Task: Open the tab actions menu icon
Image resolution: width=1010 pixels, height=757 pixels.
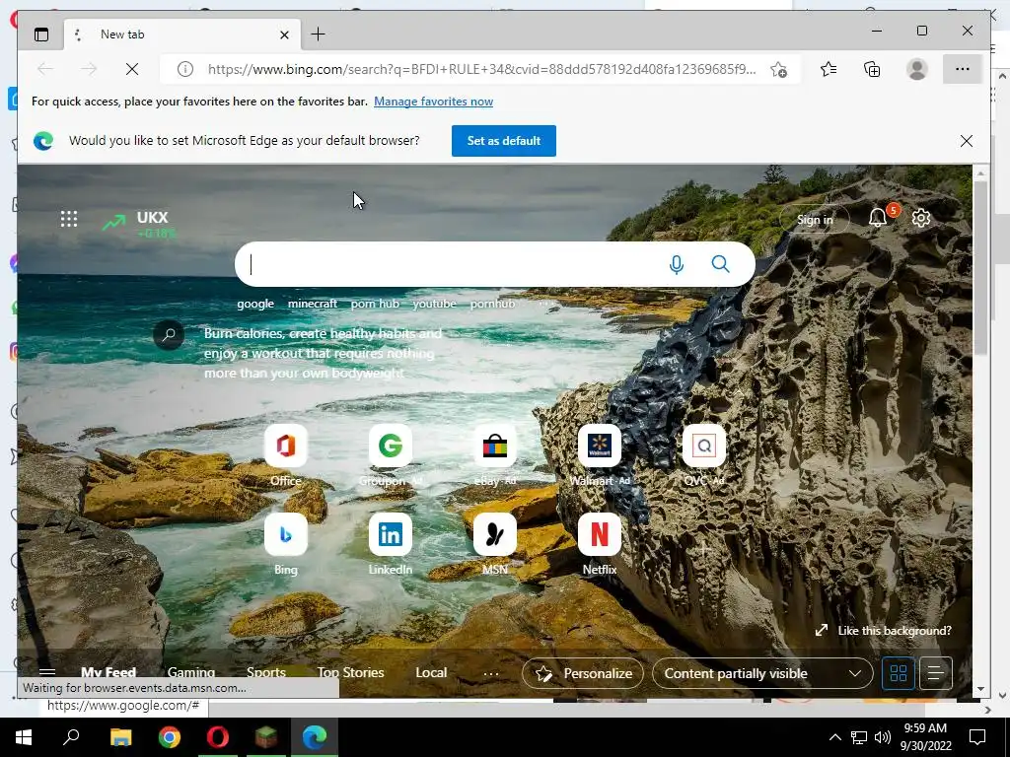Action: (41, 34)
